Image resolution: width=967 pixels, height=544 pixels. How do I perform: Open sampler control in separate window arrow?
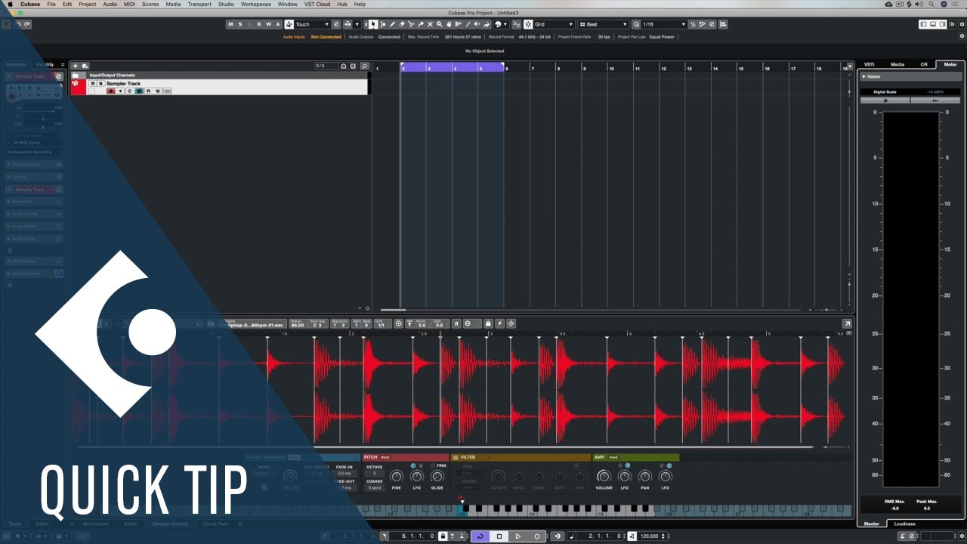click(x=847, y=323)
